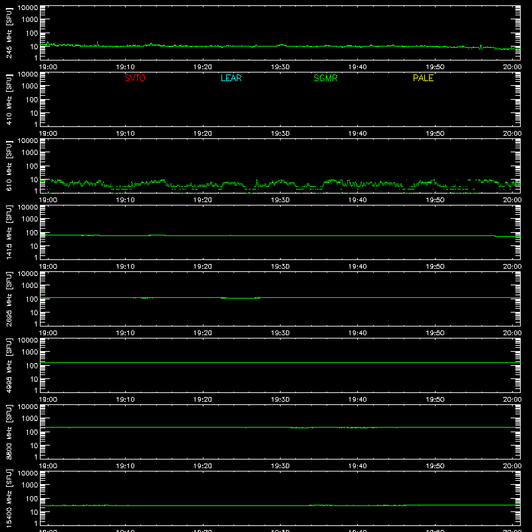532x532 pixels.
Task: Click 19:30 tick label under 245 MHz plot
Action: coord(280,67)
